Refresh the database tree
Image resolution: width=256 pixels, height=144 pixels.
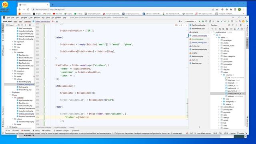[x=220, y=29]
